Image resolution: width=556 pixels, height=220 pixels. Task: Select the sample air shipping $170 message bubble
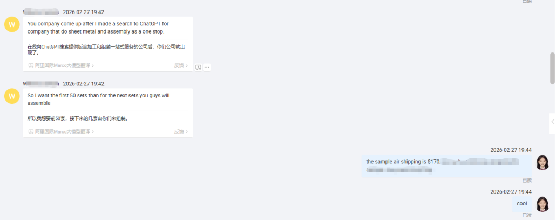[x=446, y=166]
